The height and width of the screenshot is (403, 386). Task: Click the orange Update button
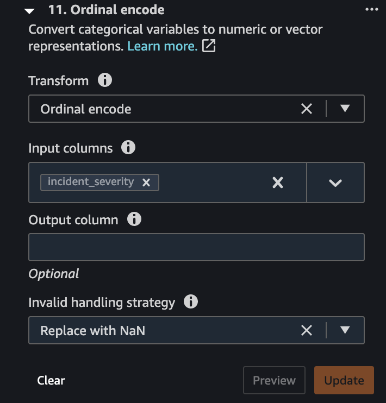pyautogui.click(x=344, y=380)
